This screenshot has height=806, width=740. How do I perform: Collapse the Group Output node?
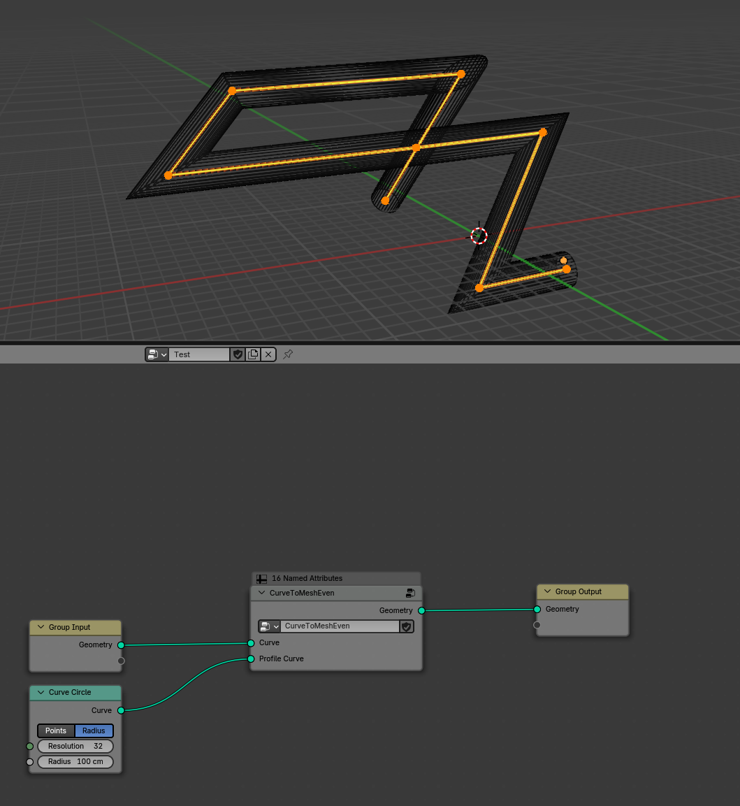coord(547,591)
